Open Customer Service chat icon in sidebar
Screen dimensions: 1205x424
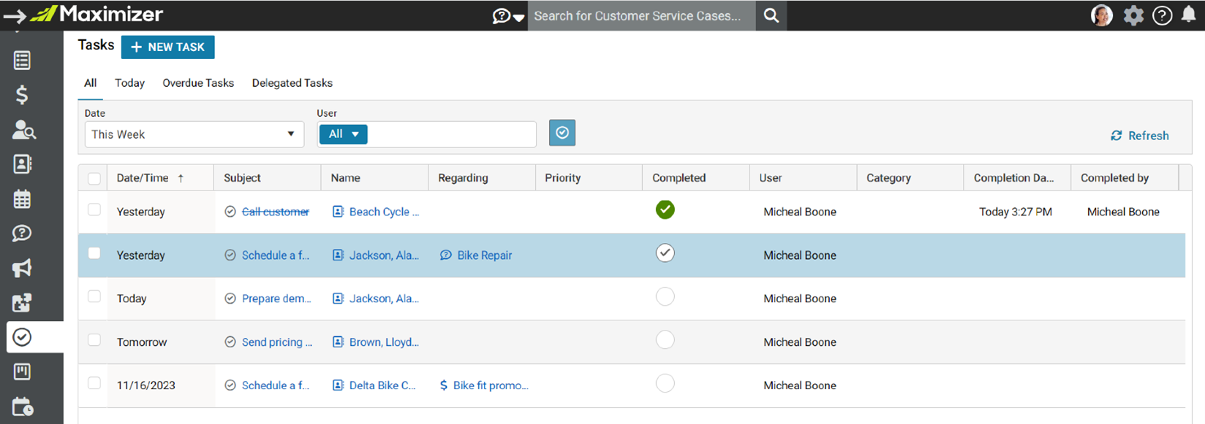coord(22,234)
